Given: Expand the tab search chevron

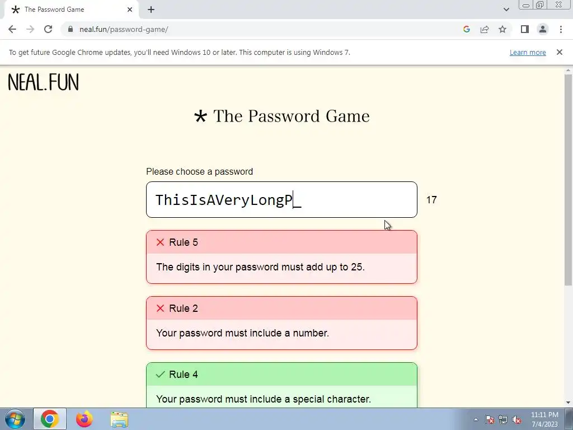Looking at the screenshot, I should click(506, 10).
